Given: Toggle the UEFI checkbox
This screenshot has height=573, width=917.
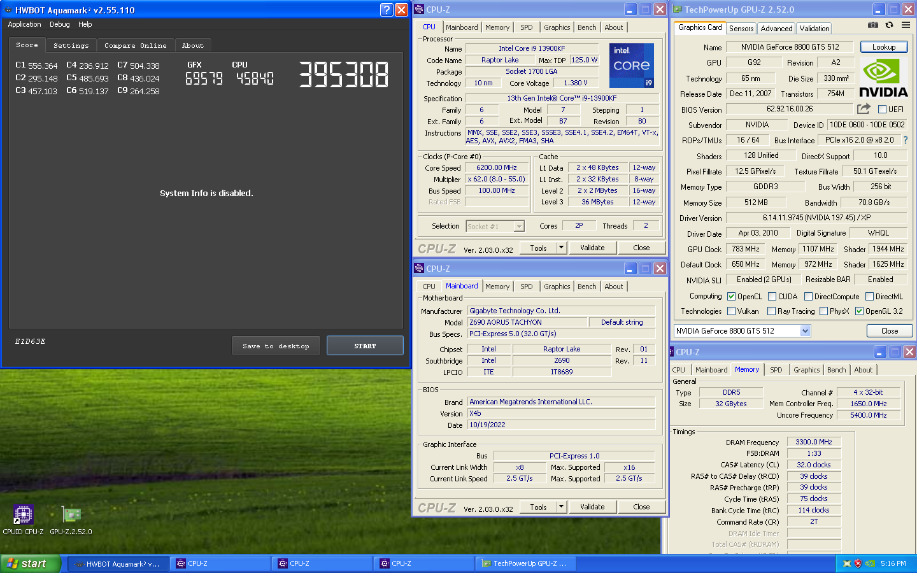Looking at the screenshot, I should click(882, 110).
